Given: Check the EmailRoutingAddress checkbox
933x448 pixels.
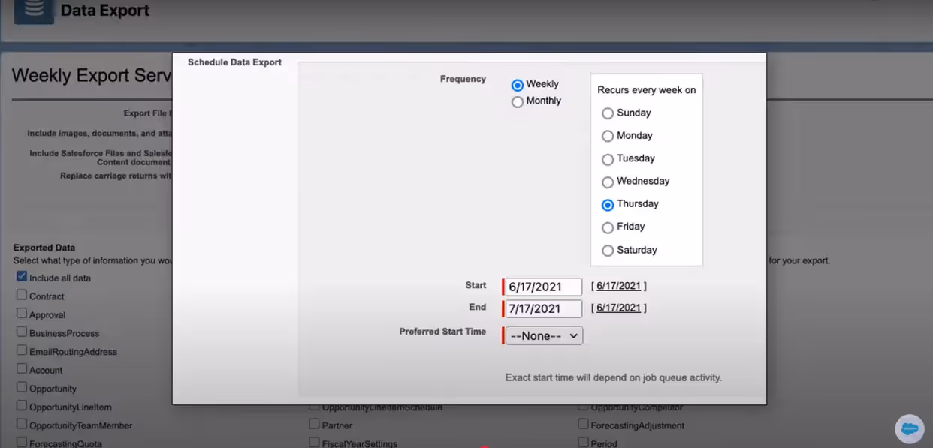Looking at the screenshot, I should tap(22, 350).
